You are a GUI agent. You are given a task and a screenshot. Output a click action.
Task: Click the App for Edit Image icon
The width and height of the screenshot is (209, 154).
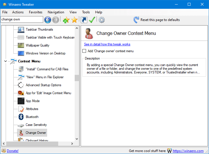coord(21,93)
